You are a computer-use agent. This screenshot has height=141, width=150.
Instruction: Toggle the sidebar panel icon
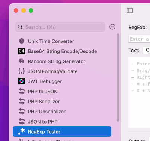pos(130,10)
